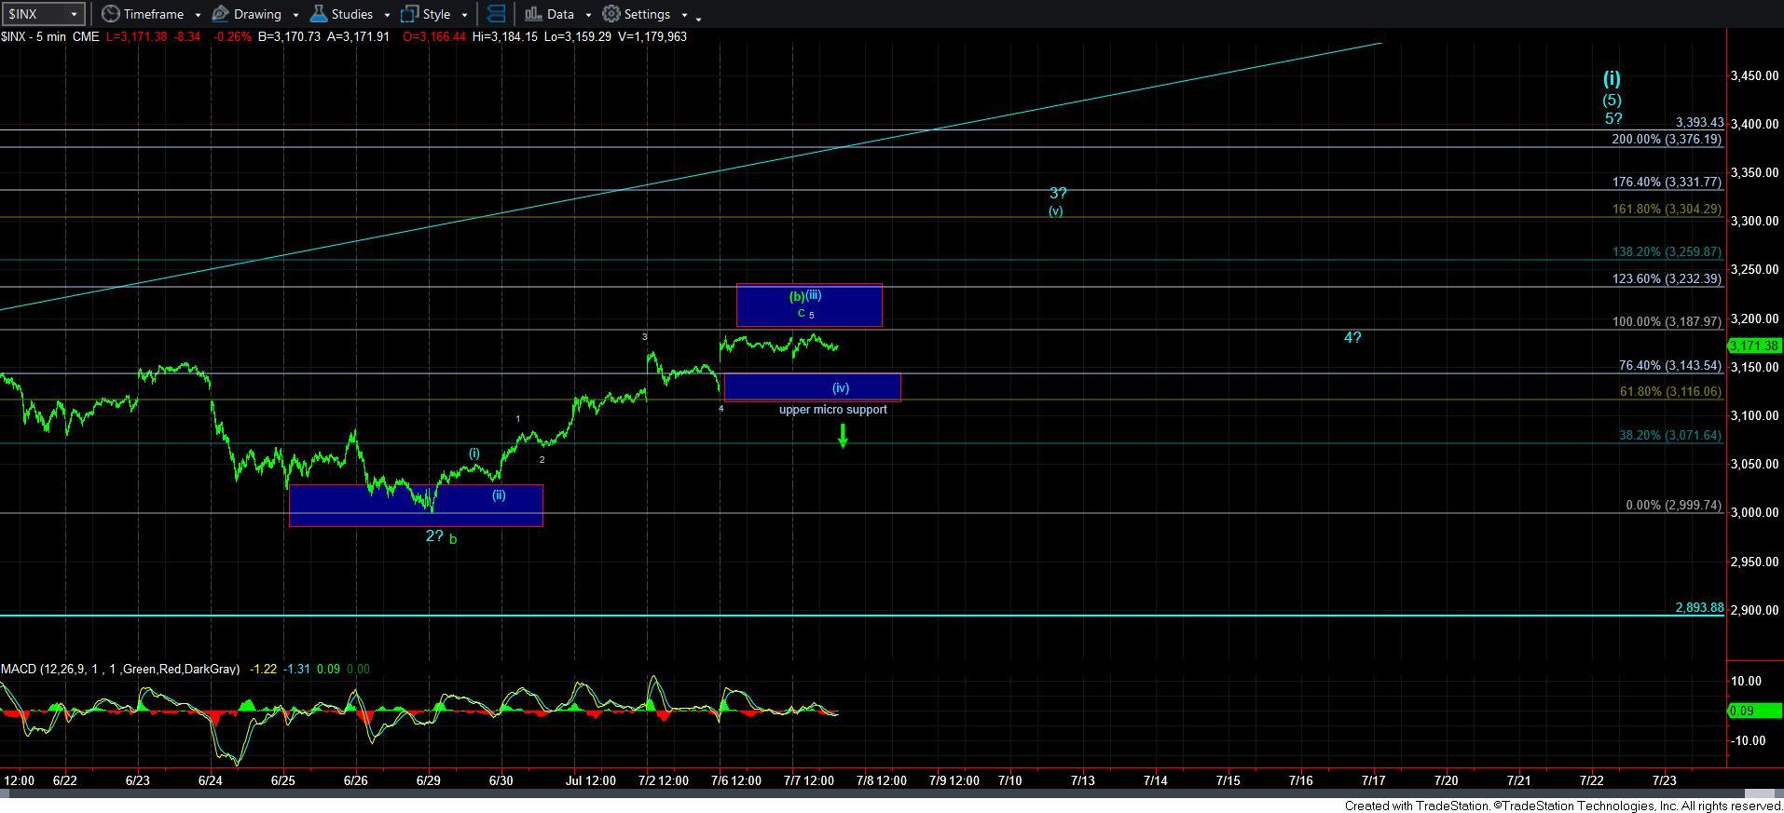This screenshot has height=813, width=1784.
Task: Click the 0.09 MACD value tag on axis
Action: click(x=1754, y=711)
